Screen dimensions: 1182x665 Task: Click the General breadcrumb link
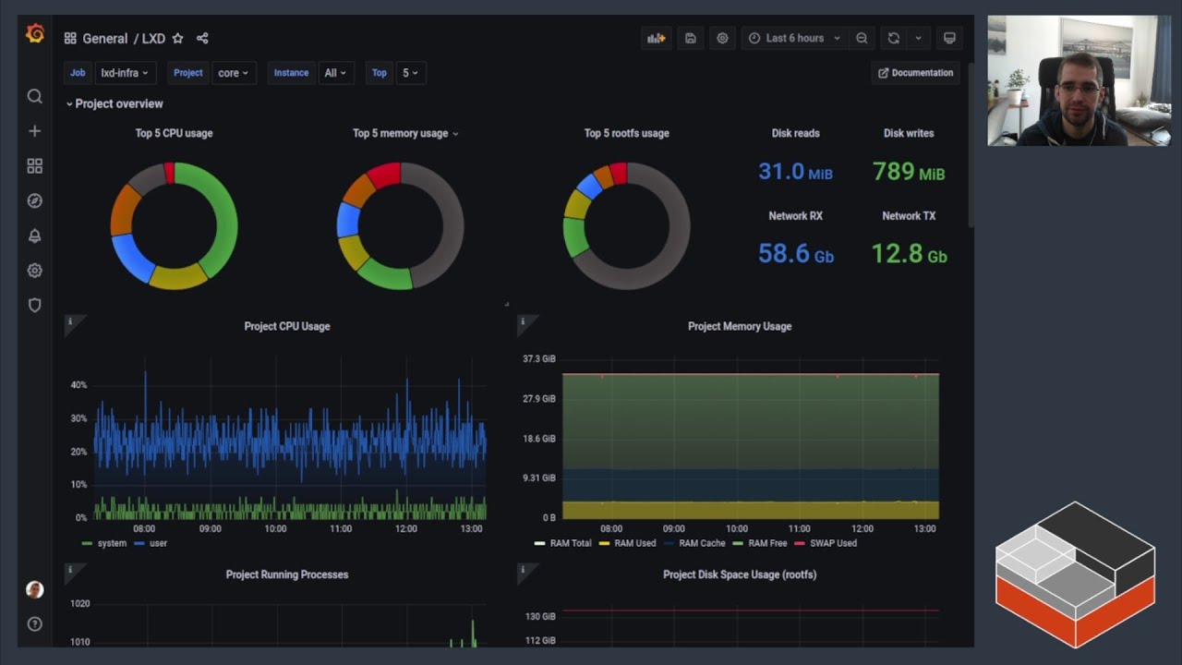click(104, 39)
